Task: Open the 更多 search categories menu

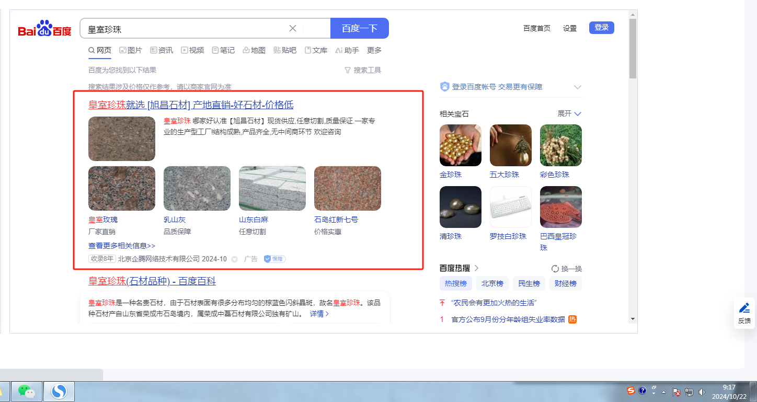Action: 374,50
